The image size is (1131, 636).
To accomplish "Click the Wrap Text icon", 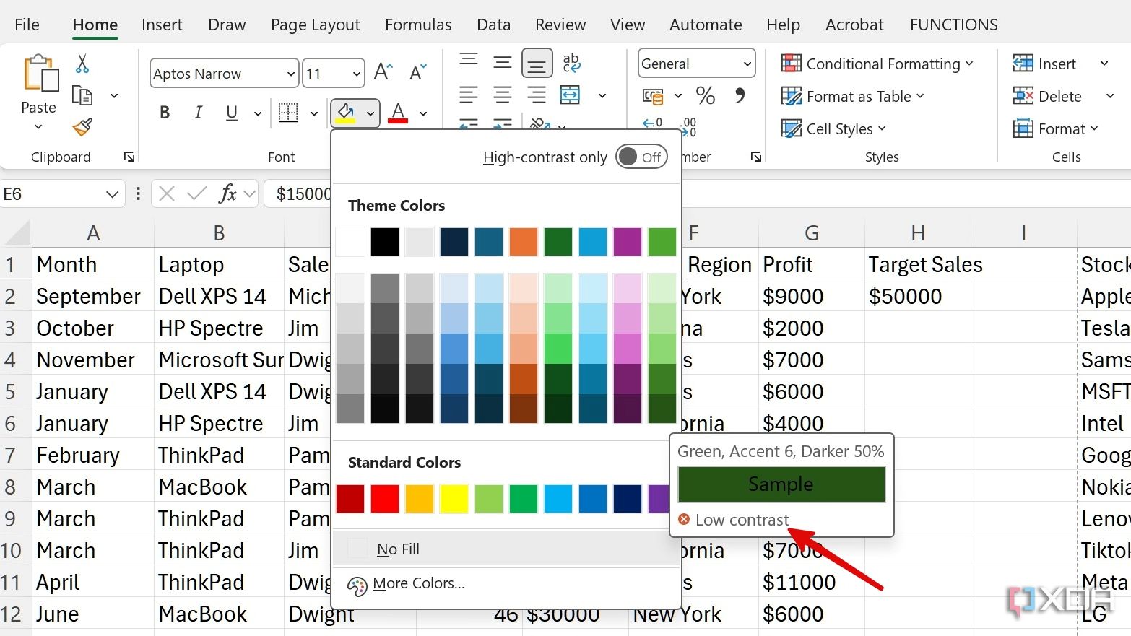I will click(571, 63).
